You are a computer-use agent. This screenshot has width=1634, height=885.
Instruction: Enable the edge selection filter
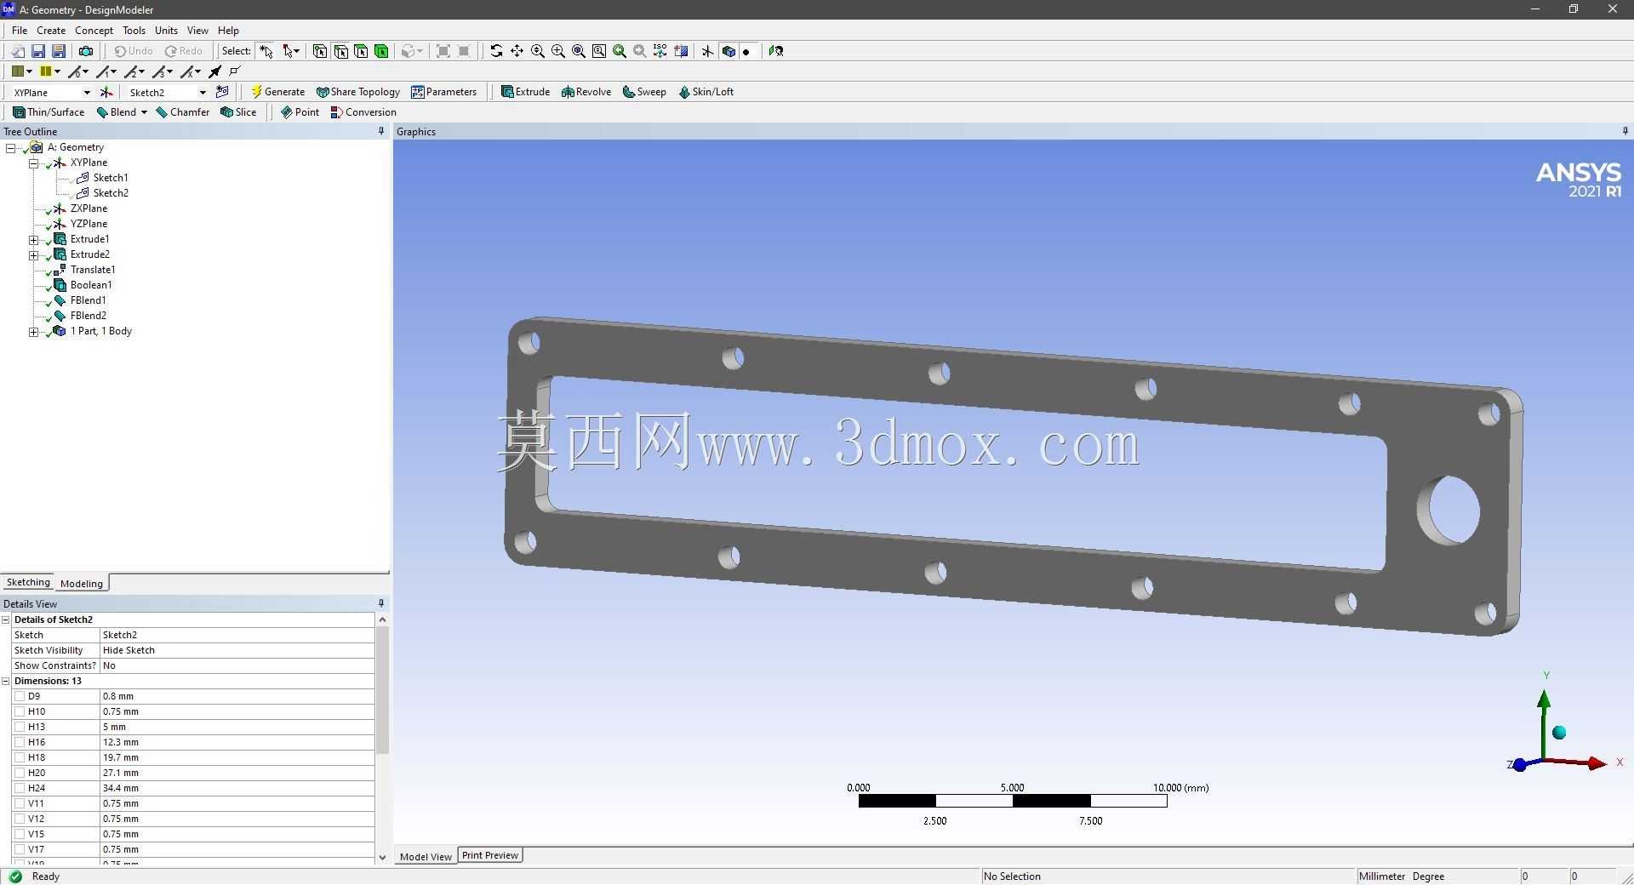coord(340,51)
